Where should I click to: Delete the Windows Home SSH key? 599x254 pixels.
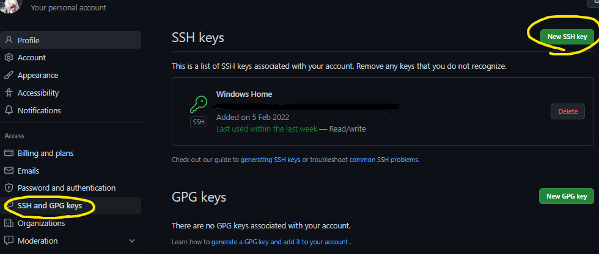(567, 111)
